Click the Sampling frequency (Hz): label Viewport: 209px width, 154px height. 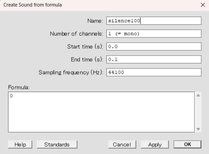[x=71, y=72]
